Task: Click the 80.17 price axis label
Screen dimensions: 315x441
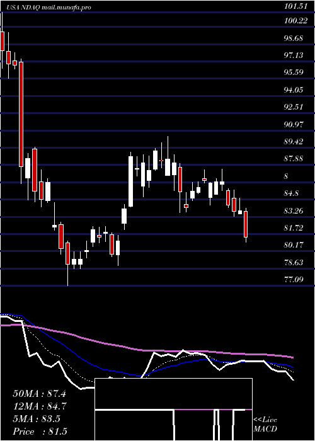Action: tap(294, 244)
